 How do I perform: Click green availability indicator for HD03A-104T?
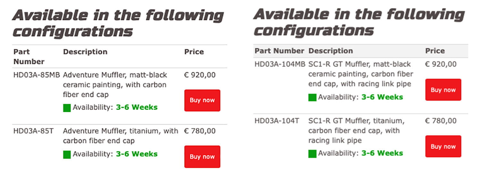(312, 154)
